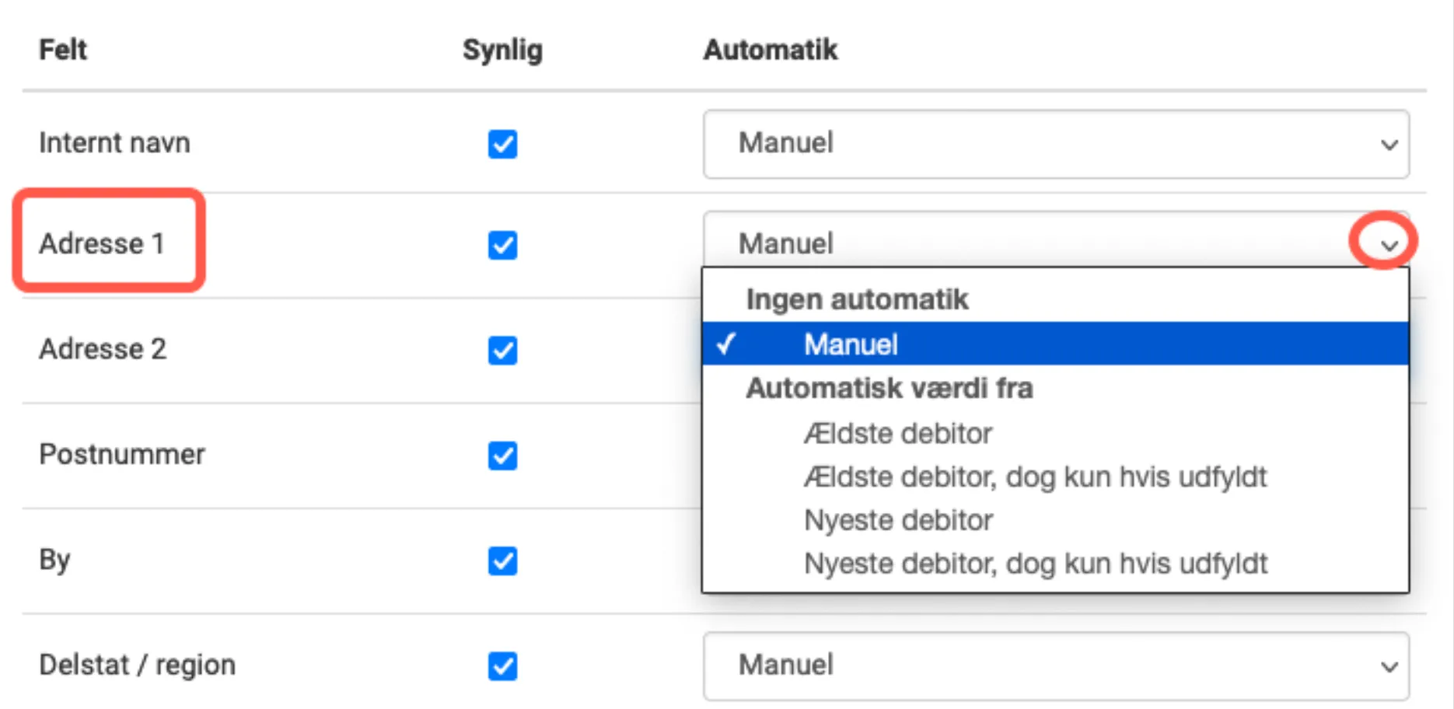The width and height of the screenshot is (1454, 709).
Task: Disable the Synlig checkbox for Adresse 2
Action: pyautogui.click(x=502, y=351)
